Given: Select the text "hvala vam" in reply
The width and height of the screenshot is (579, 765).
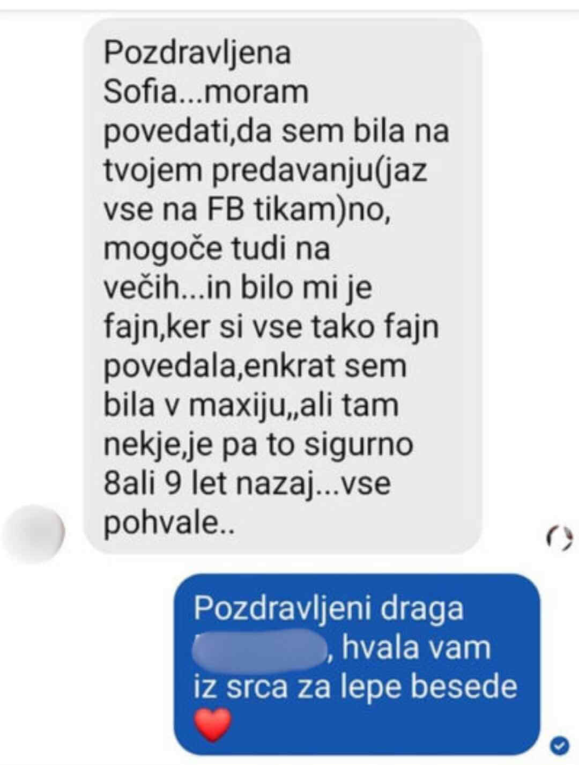Looking at the screenshot, I should click(416, 647).
